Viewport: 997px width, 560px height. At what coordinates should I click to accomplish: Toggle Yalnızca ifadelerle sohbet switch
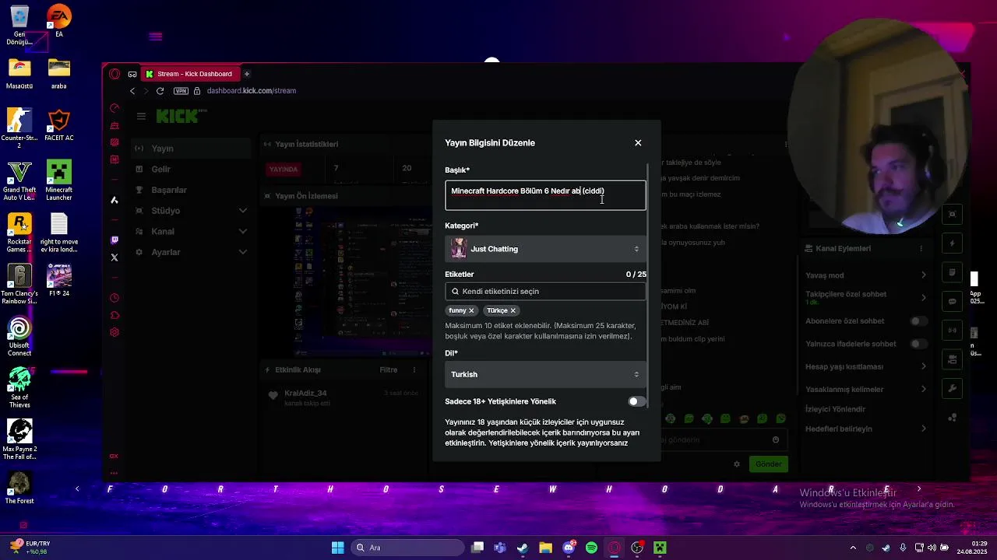point(918,344)
